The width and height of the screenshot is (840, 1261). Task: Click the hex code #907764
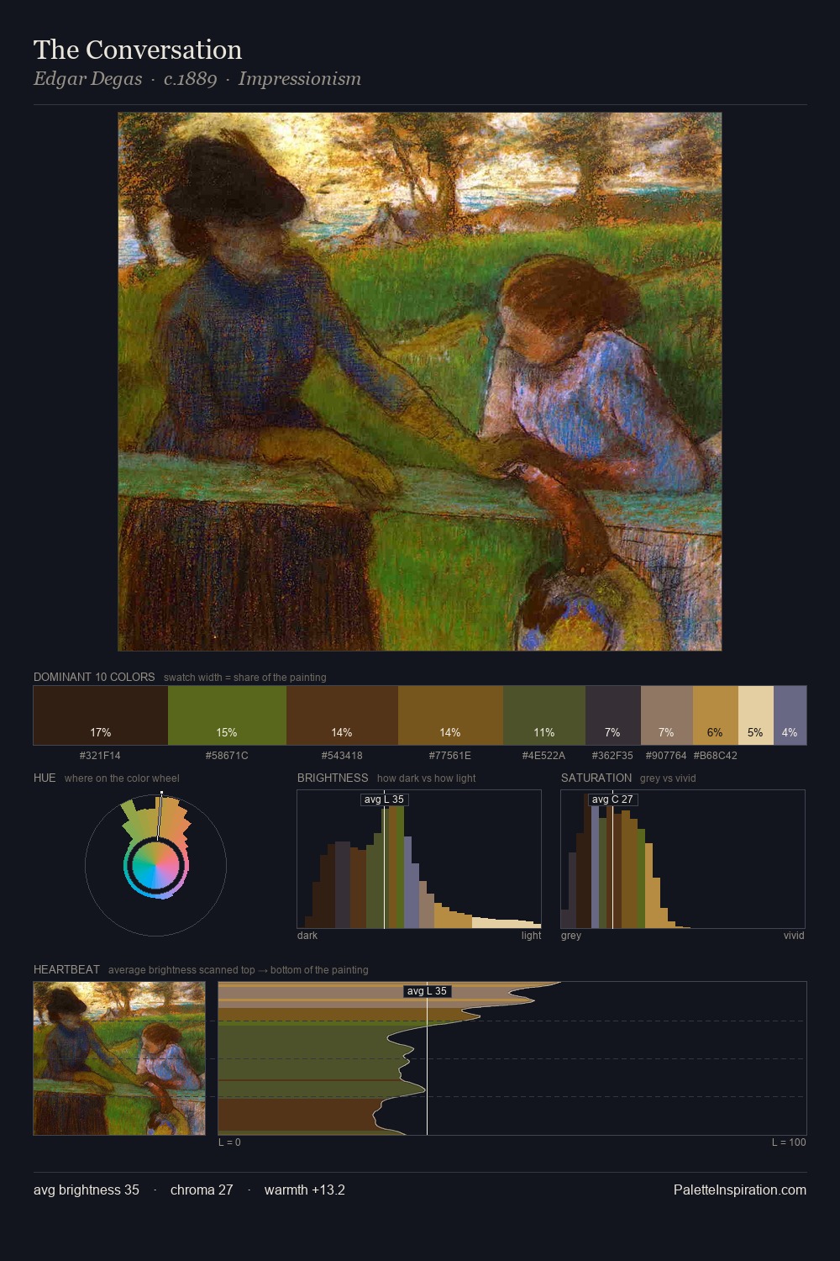point(666,756)
